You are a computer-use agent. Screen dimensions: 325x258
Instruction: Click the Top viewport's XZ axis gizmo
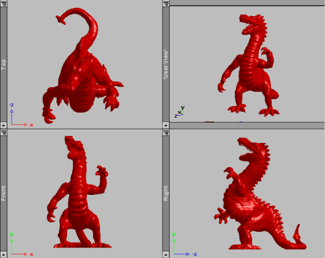[x=21, y=115]
